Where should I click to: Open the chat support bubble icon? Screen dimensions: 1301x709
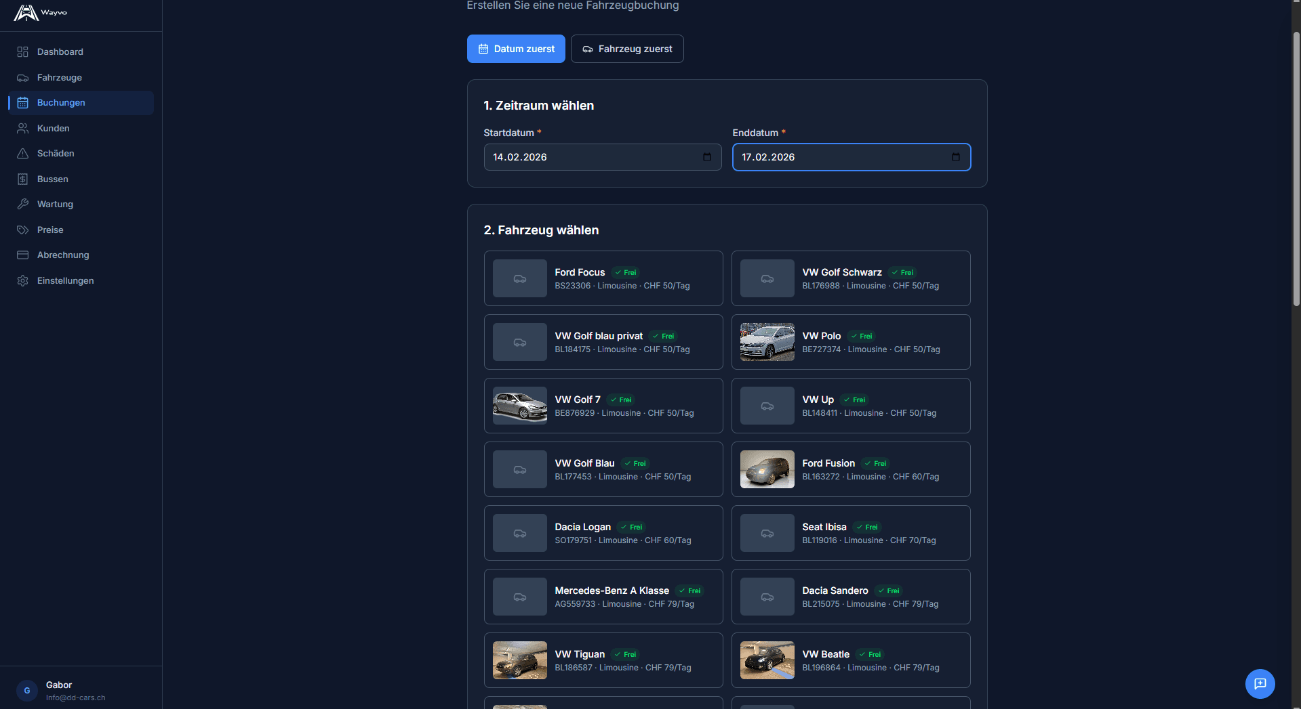[1260, 683]
